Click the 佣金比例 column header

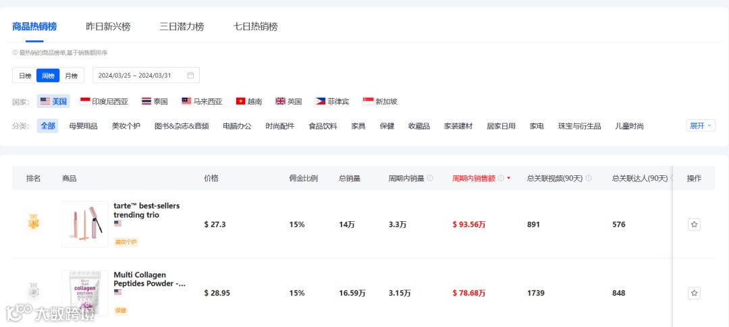pos(303,178)
